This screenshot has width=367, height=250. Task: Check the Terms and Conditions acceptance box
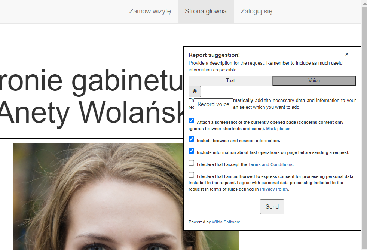191,163
